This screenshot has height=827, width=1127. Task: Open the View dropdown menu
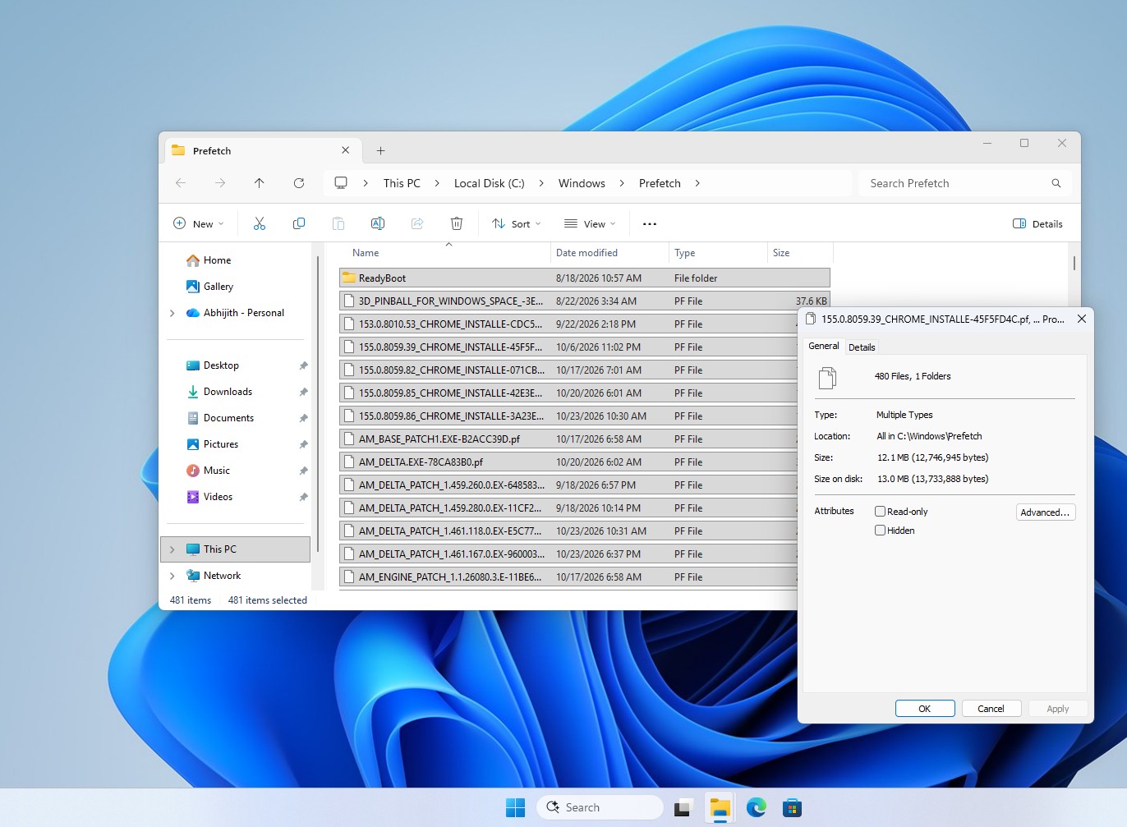[590, 223]
